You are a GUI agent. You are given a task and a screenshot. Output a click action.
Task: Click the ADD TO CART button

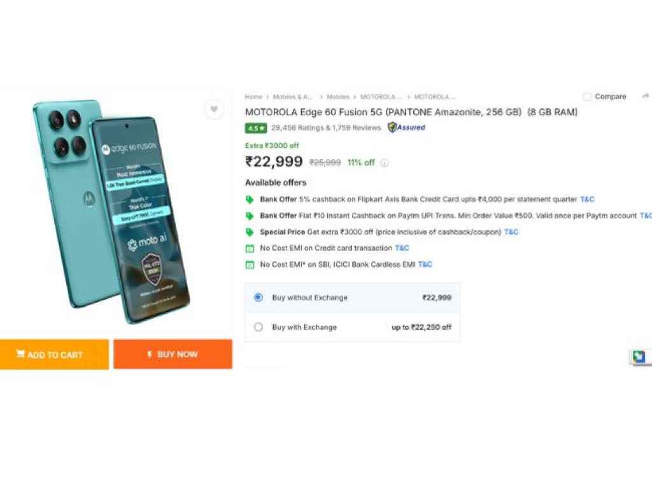54,354
